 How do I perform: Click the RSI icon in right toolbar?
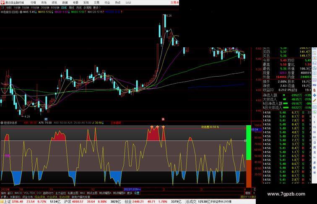(314, 85)
